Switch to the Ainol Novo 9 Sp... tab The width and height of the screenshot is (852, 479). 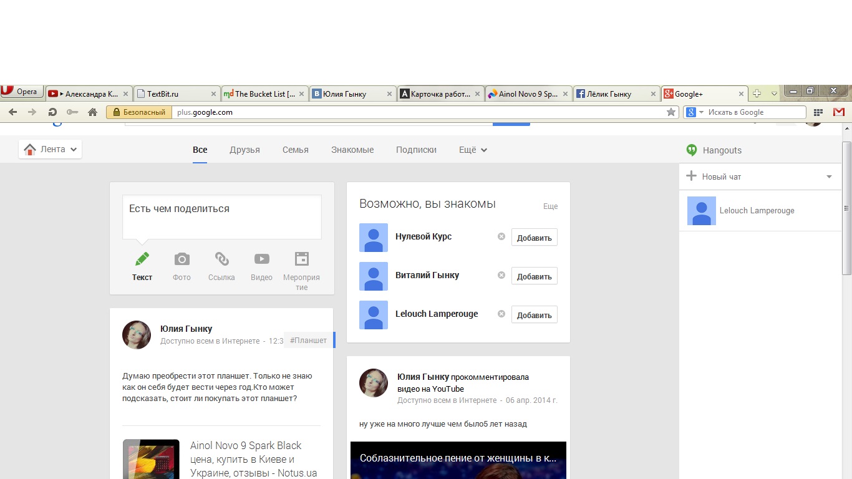(528, 94)
